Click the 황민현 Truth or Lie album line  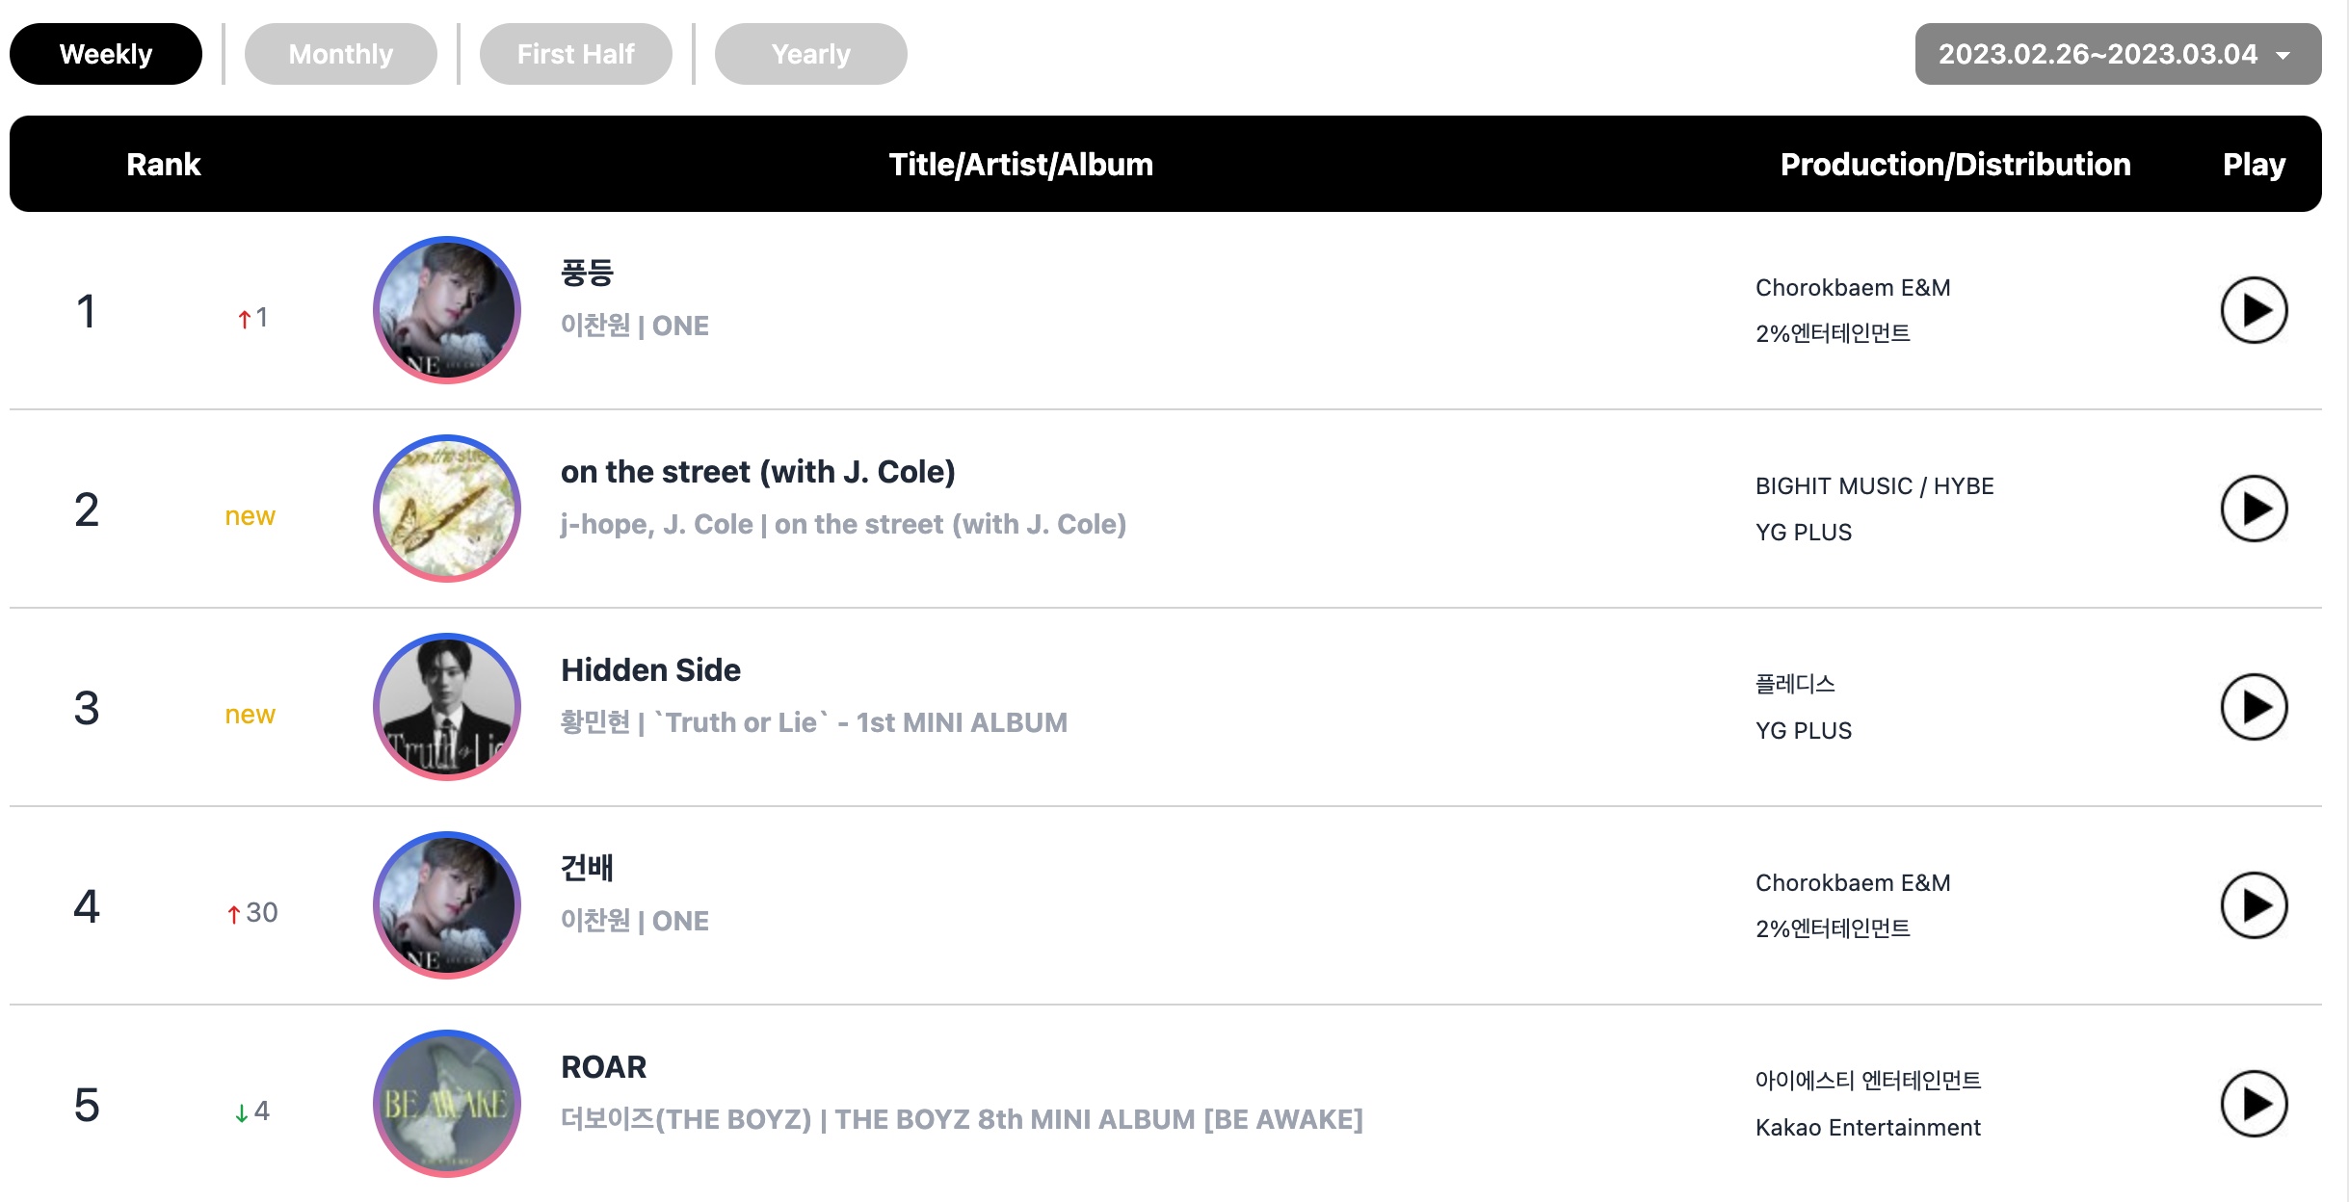814,722
